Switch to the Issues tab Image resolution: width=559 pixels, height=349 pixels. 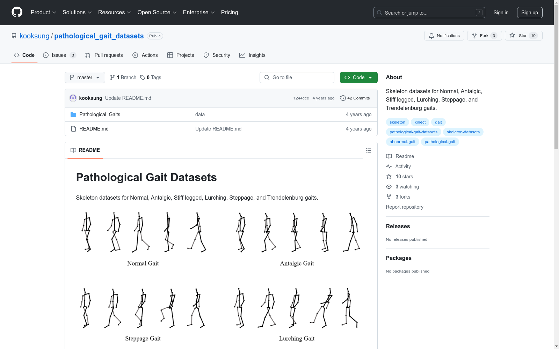coord(58,55)
